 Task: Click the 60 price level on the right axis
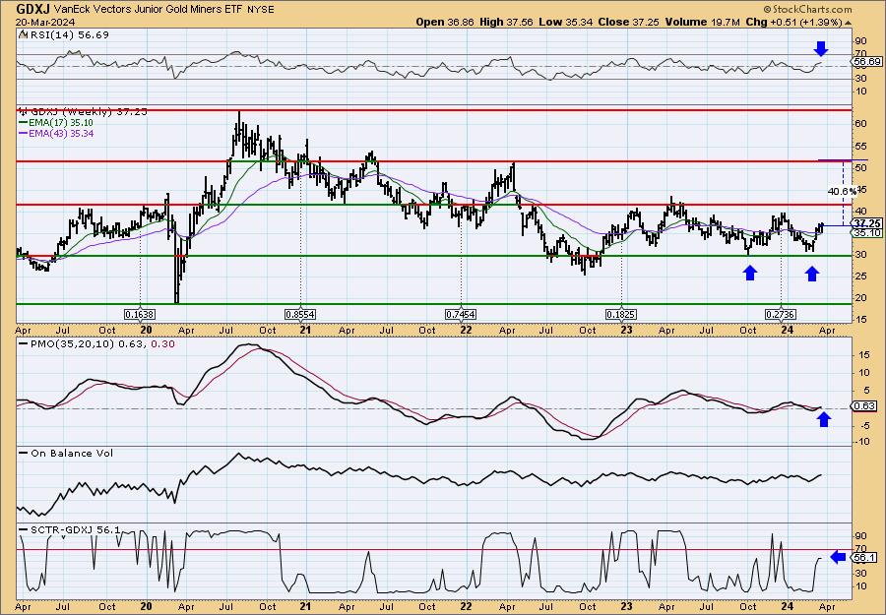click(x=861, y=124)
